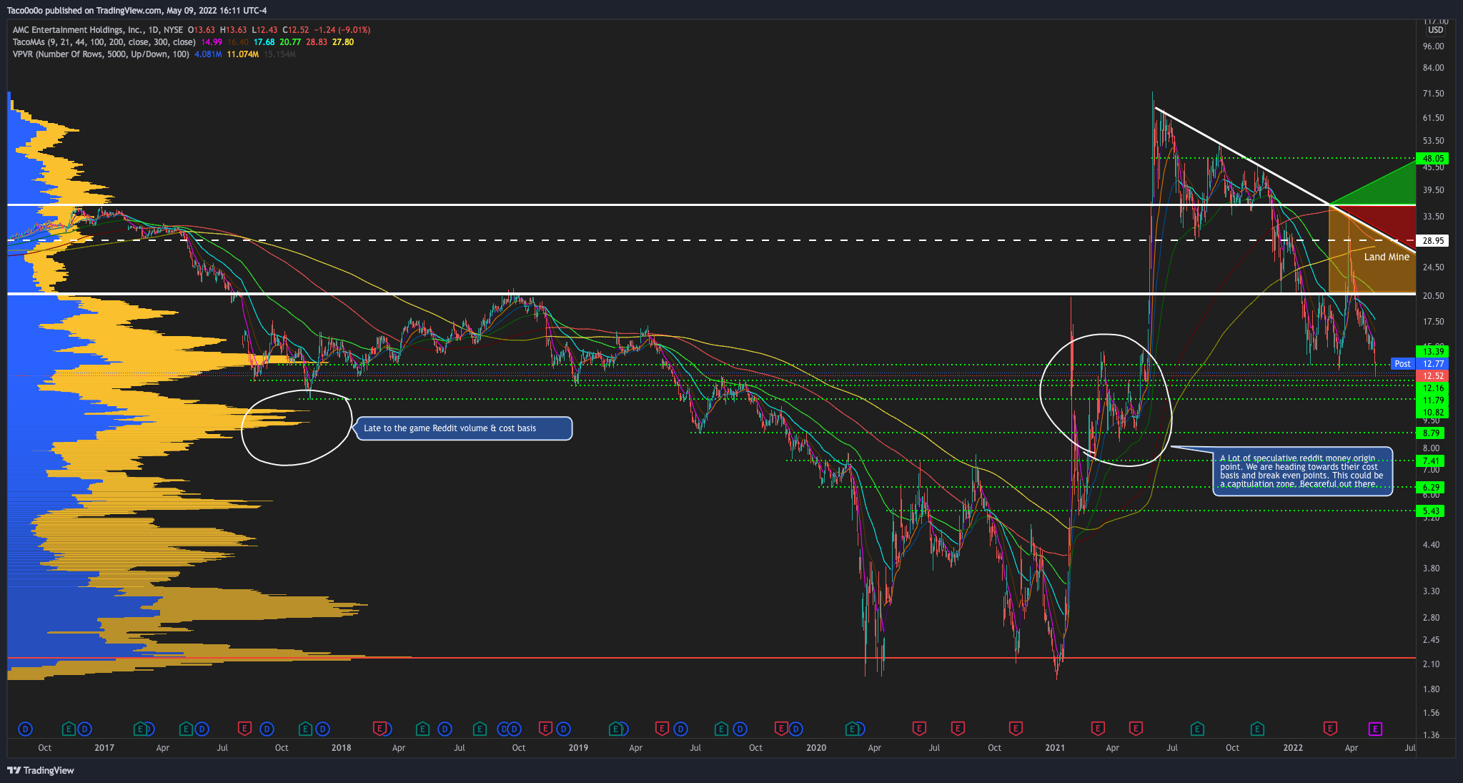This screenshot has height=783, width=1463.
Task: Click the Land Mine annotation text
Action: (x=1387, y=257)
